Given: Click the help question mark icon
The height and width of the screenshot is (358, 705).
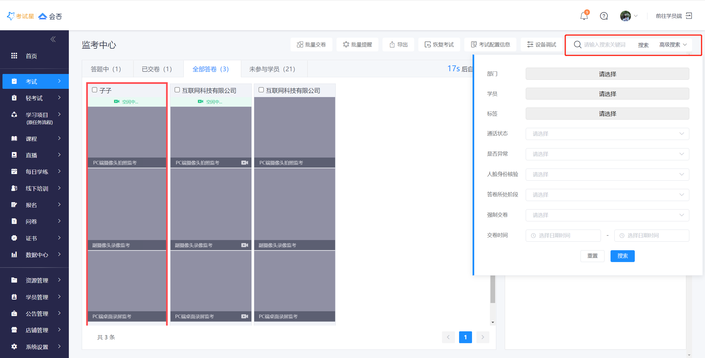Looking at the screenshot, I should point(604,16).
